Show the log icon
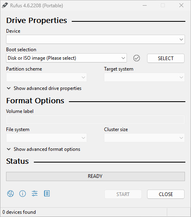The width and height of the screenshot is (191, 217). (x=47, y=194)
